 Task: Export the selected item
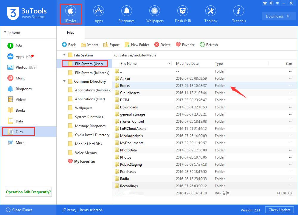point(111,45)
